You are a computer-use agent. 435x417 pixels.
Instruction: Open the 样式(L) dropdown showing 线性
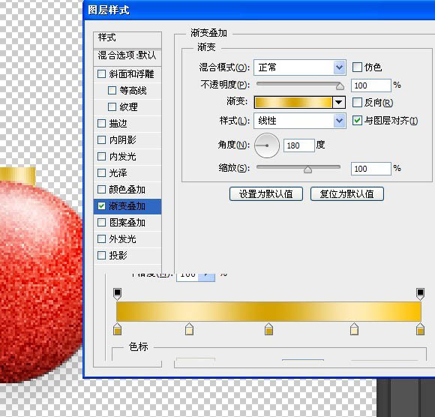[x=299, y=121]
